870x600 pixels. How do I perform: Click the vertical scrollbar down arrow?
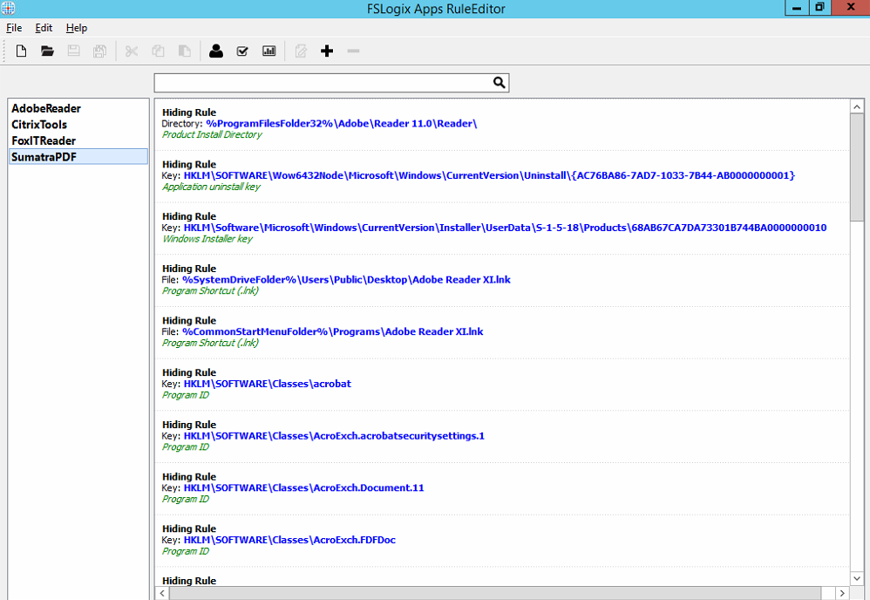point(857,578)
